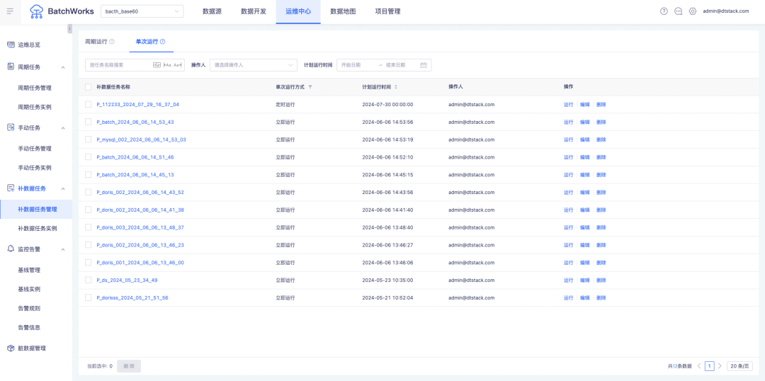Click the settings gear icon in top bar
This screenshot has width=765, height=381.
pos(693,11)
